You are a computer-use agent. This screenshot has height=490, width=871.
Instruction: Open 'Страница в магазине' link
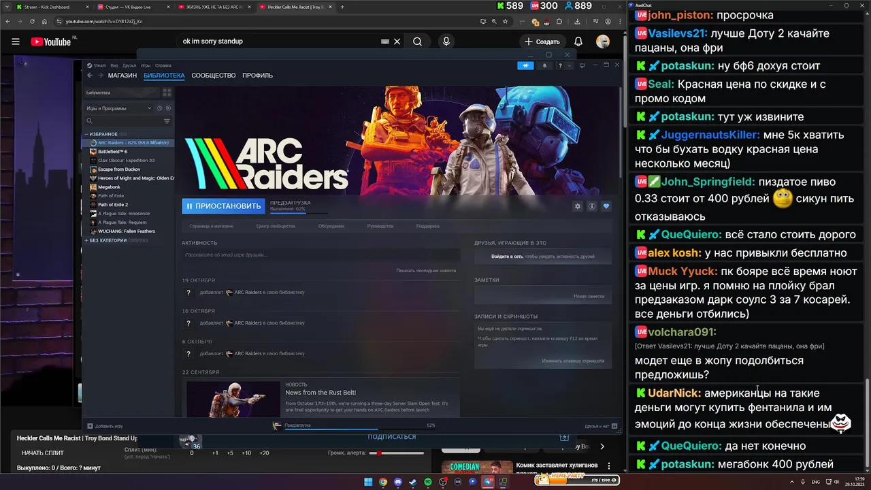[x=212, y=226]
